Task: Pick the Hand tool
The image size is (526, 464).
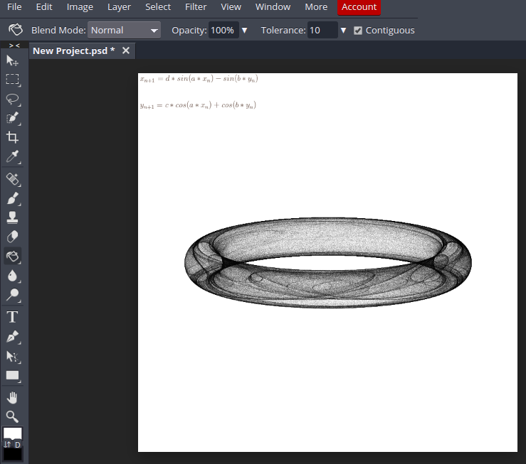Action: point(13,397)
